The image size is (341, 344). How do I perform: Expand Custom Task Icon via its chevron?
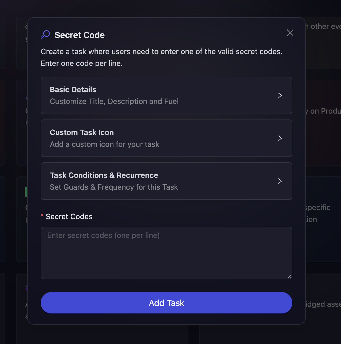click(x=280, y=138)
